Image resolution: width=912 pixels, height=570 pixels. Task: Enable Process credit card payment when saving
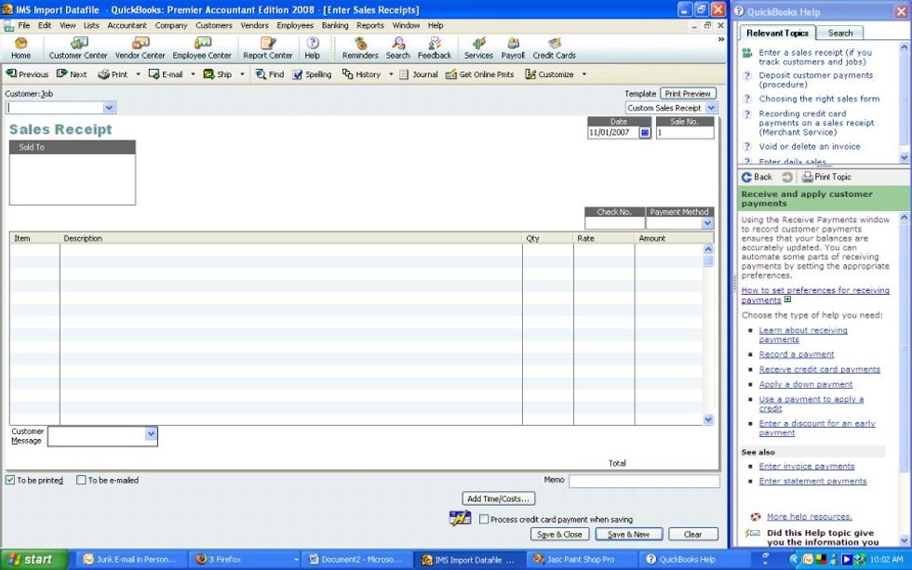483,519
